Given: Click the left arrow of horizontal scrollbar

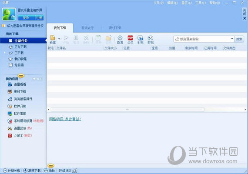Looking at the screenshot, I should (x=49, y=109).
